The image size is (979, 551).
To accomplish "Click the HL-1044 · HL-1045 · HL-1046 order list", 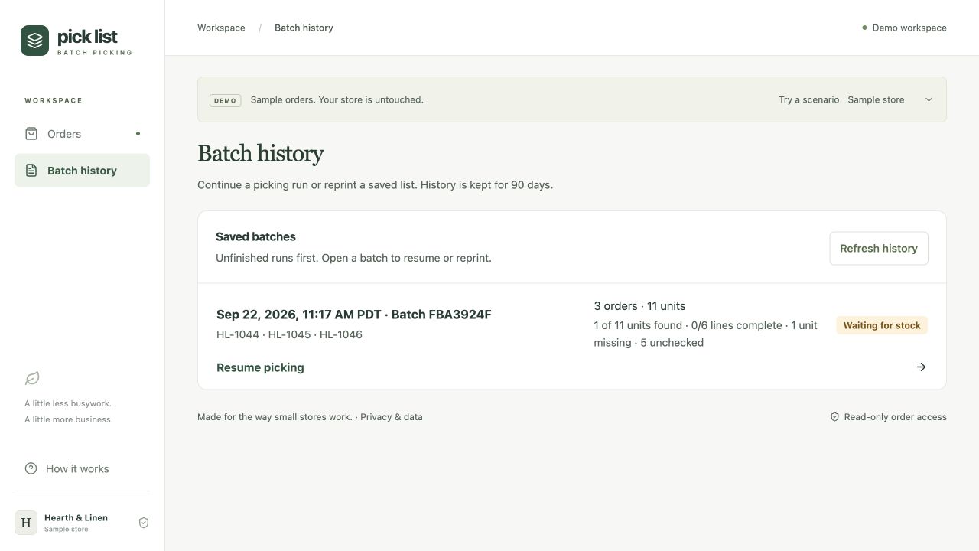I will click(289, 334).
